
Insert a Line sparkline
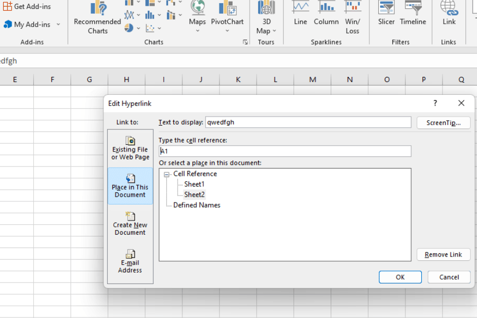point(300,16)
